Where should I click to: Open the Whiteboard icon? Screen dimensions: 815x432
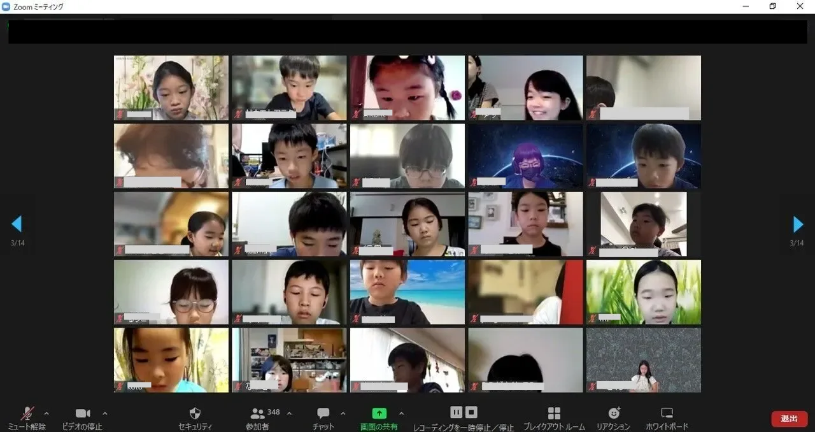667,413
